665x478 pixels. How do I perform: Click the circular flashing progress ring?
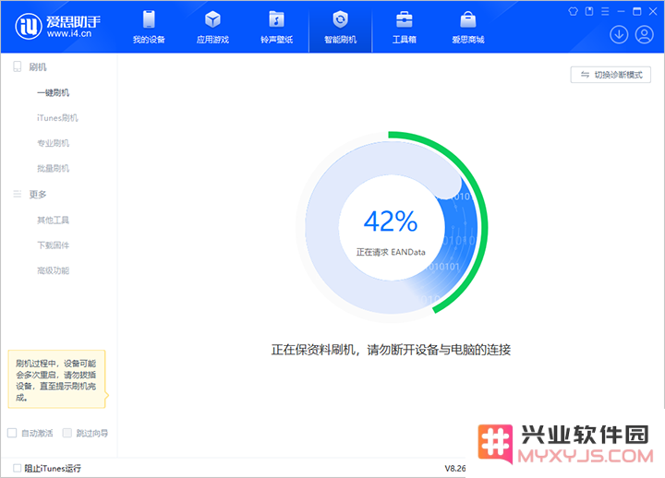point(392,227)
